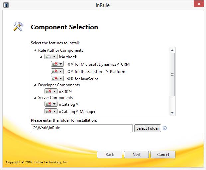Select 'irX® for the Salesforce® Platform' label
Image resolution: width=206 pixels, height=170 pixels.
95,72
